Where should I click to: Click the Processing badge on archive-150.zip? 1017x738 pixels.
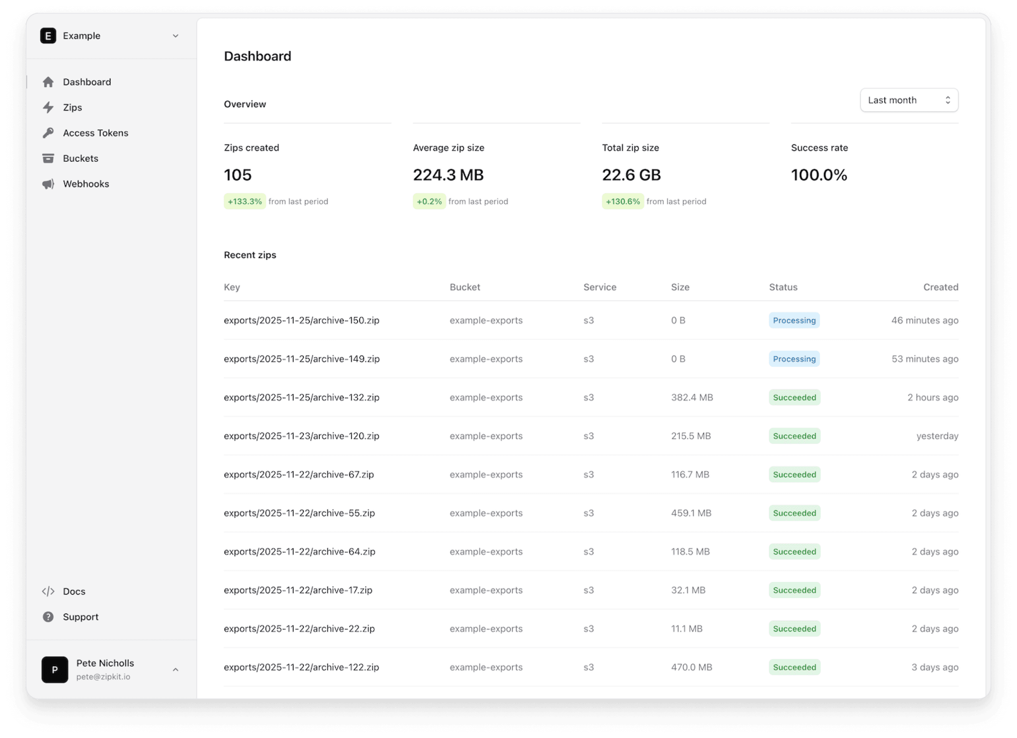(794, 320)
